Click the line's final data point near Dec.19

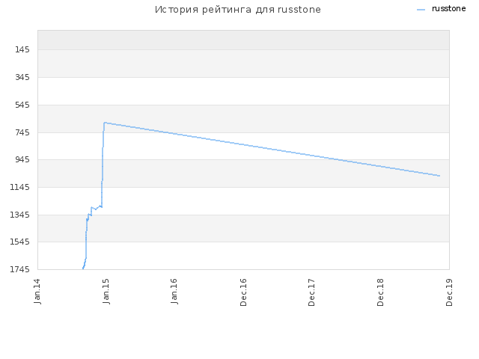click(439, 176)
